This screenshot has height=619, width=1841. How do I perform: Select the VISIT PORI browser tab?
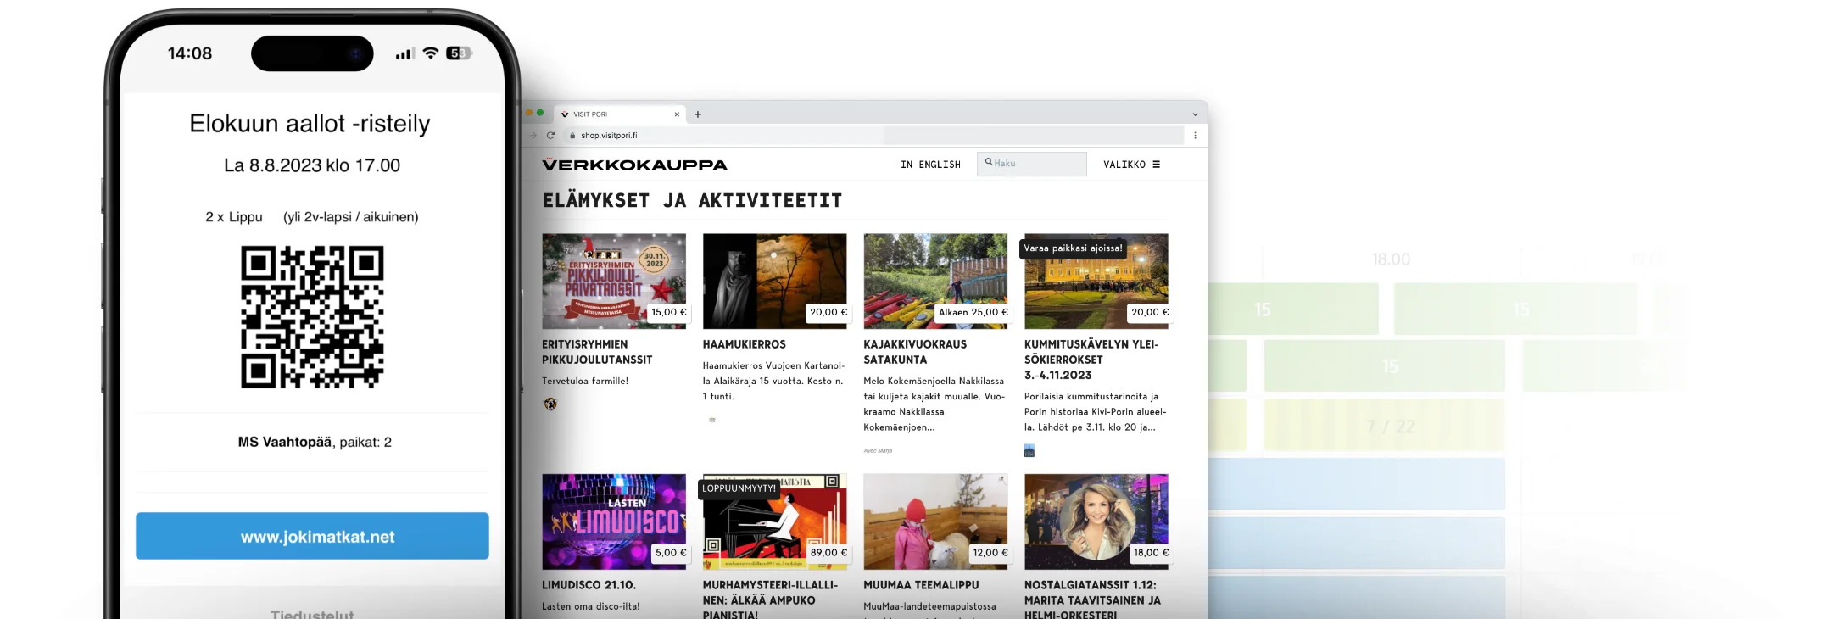pos(621,114)
